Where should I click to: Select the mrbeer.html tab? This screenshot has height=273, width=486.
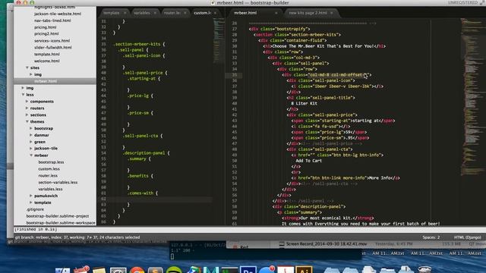[x=245, y=13]
